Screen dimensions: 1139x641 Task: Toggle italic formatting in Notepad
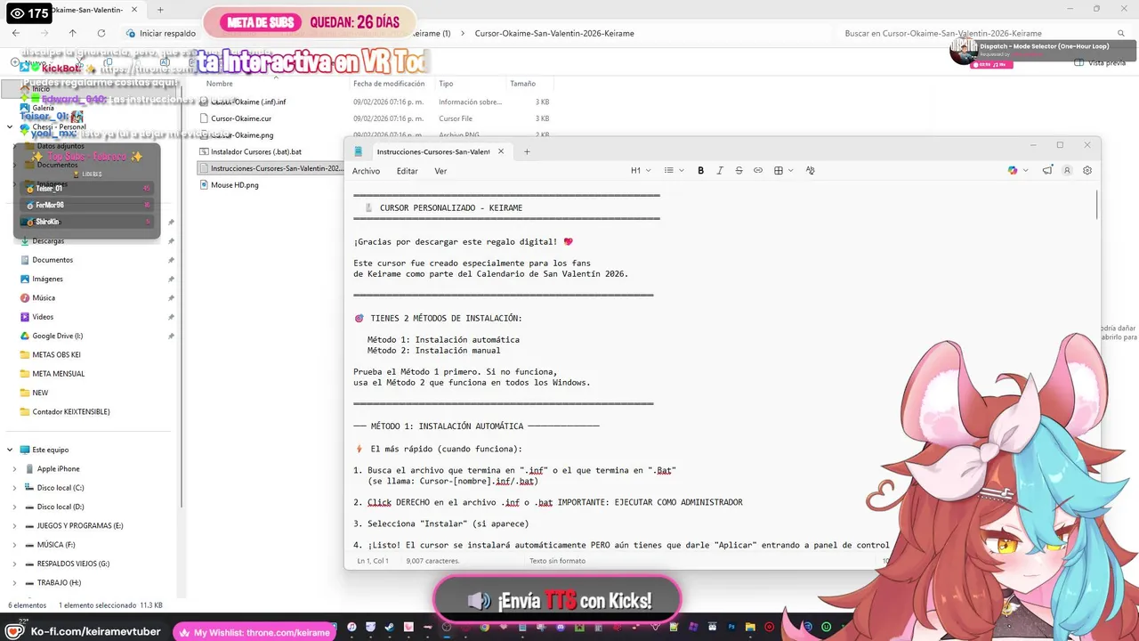720,170
